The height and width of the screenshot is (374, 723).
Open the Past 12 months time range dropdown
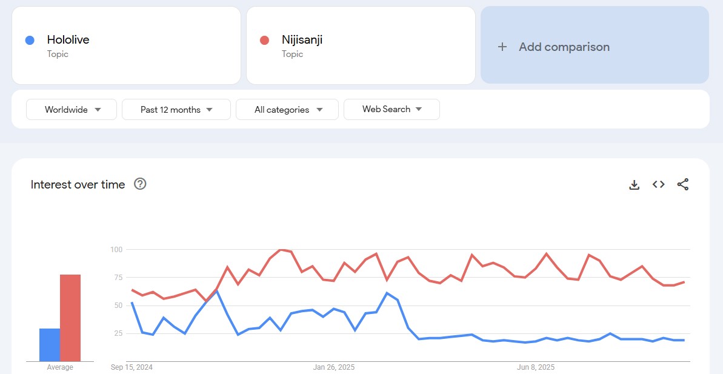coord(176,110)
